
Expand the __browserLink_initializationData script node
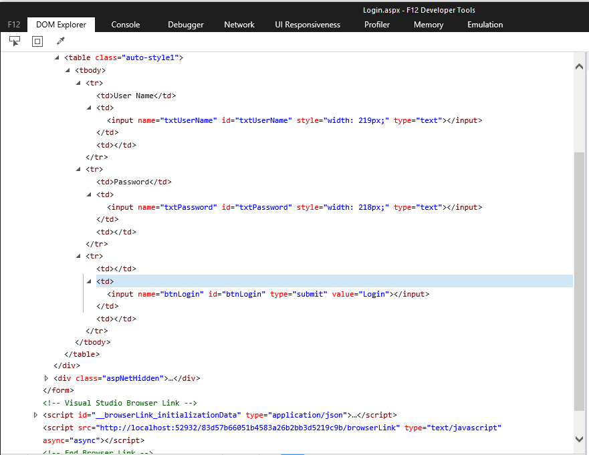coord(35,415)
